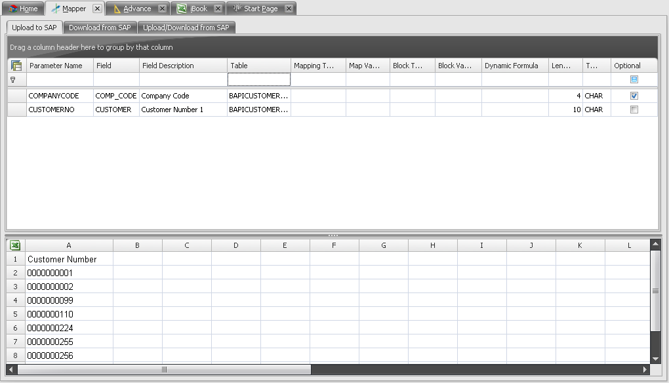Image resolution: width=669 pixels, height=383 pixels.
Task: Close the Mapper tab
Action: 96,9
